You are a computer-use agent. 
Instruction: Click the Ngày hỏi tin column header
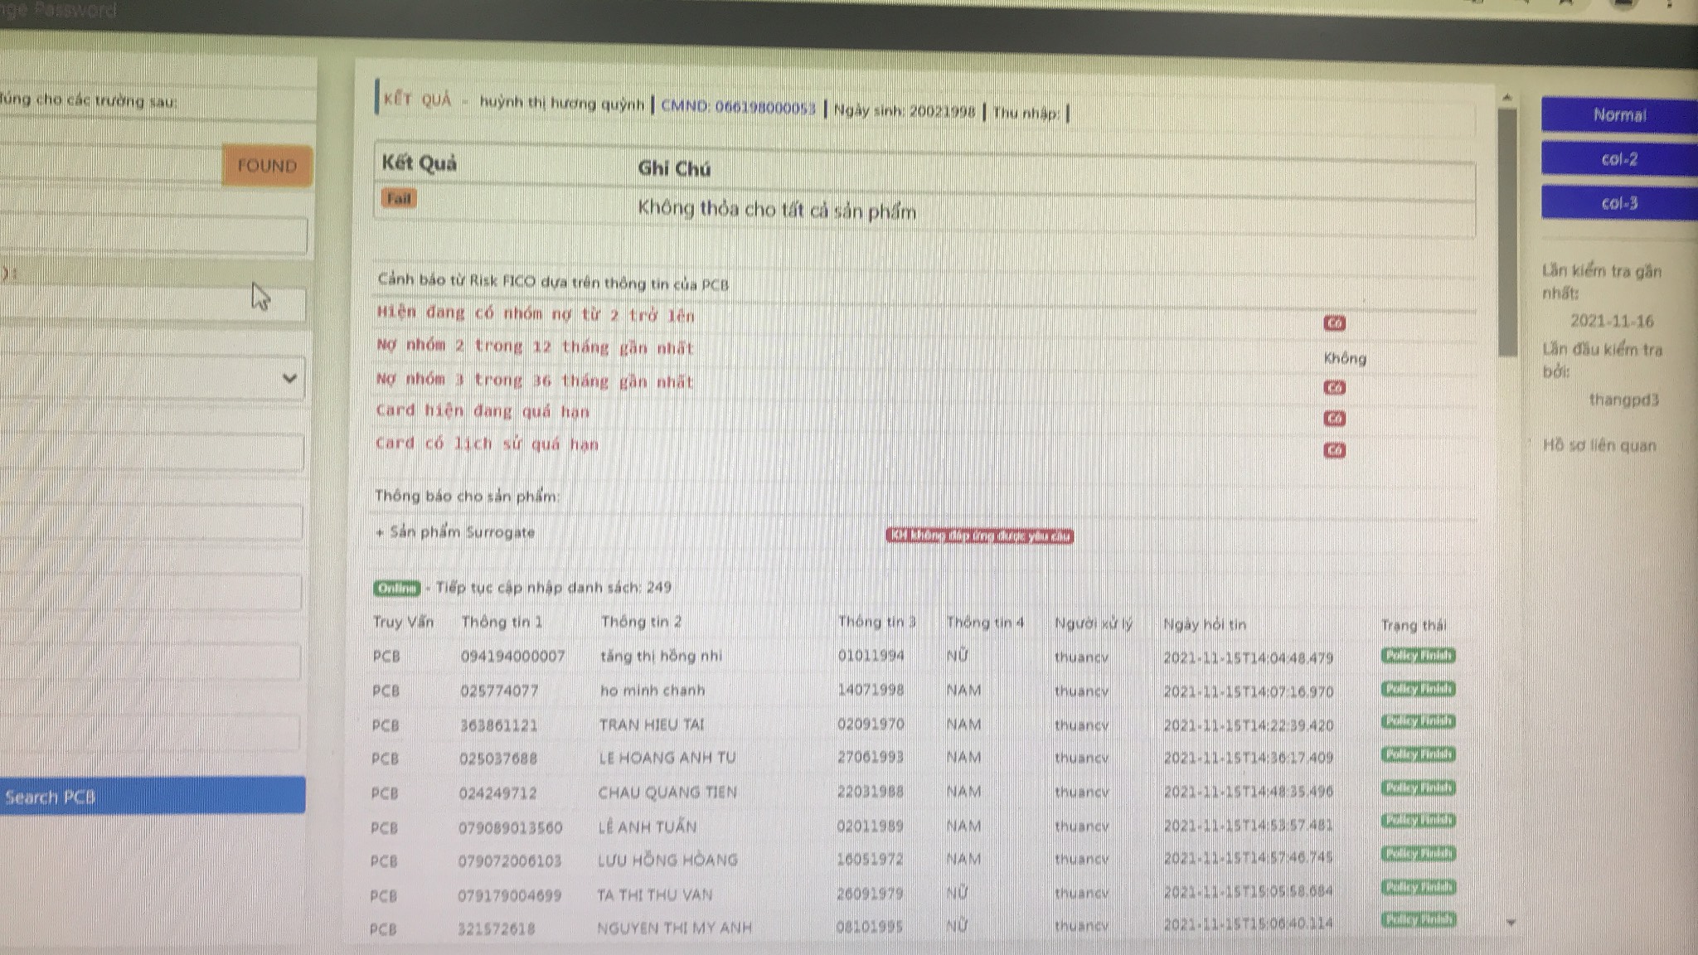(1204, 624)
